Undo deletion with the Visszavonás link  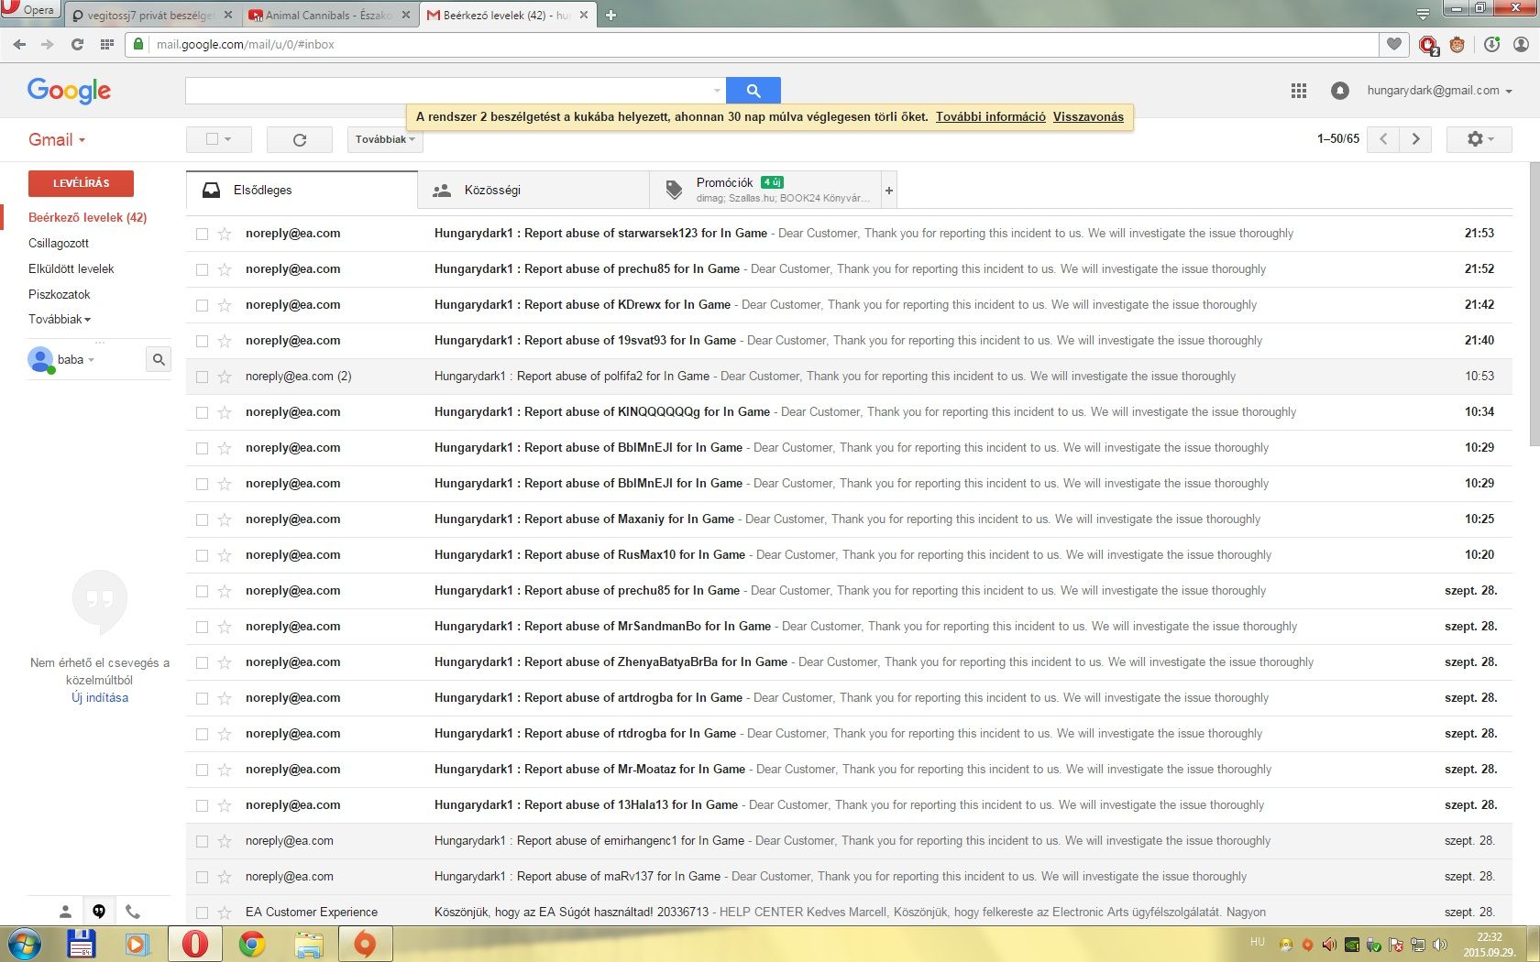(x=1088, y=117)
